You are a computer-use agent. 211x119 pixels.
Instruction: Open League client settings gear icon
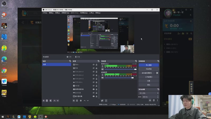coord(186,10)
